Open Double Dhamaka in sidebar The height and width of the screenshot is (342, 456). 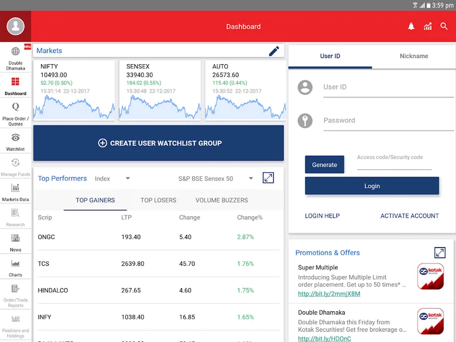[15, 58]
